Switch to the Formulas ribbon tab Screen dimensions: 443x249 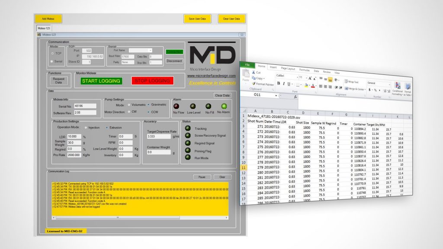pos(305,70)
